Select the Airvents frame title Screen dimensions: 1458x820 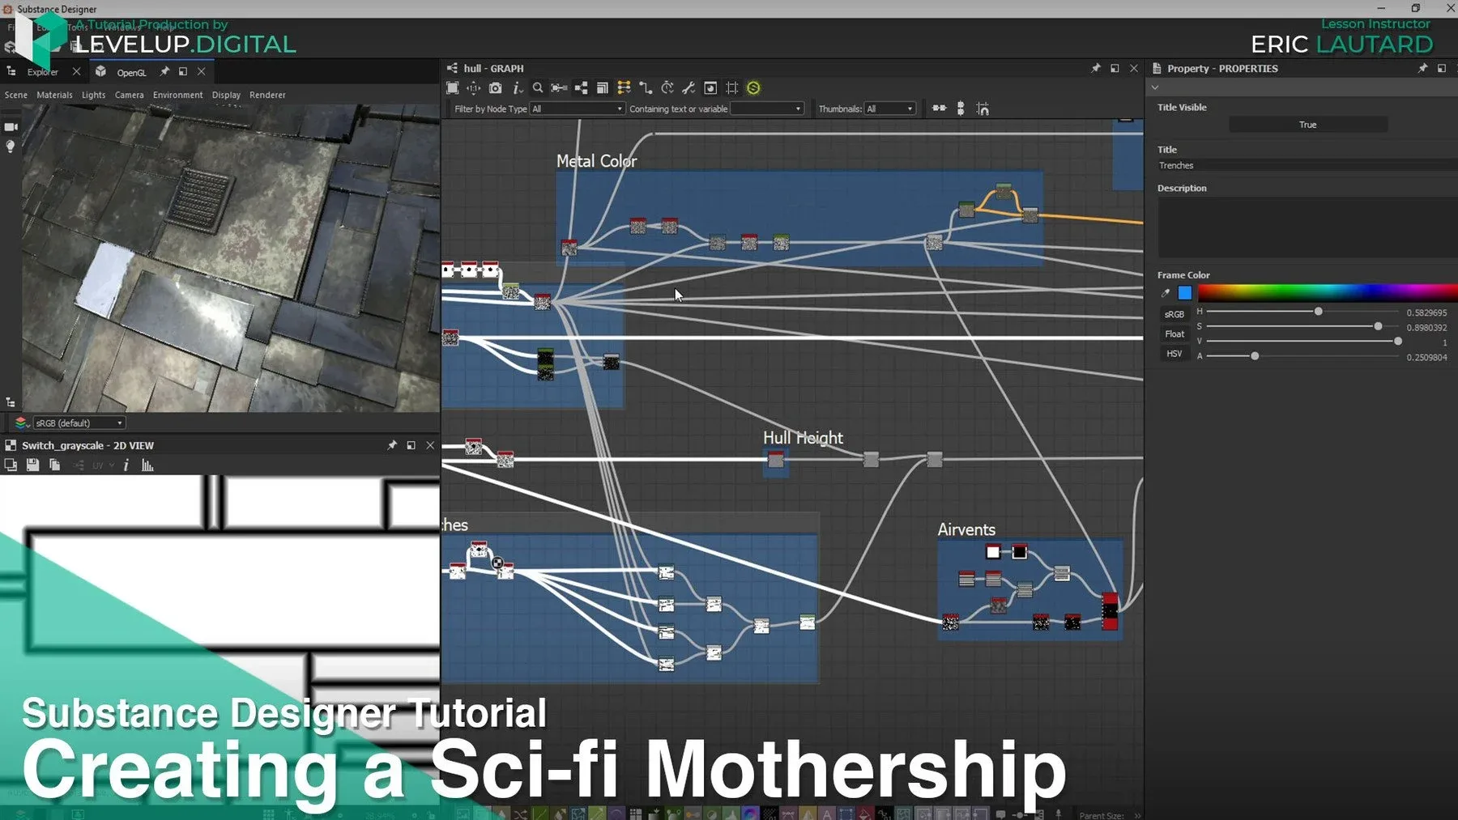966,529
